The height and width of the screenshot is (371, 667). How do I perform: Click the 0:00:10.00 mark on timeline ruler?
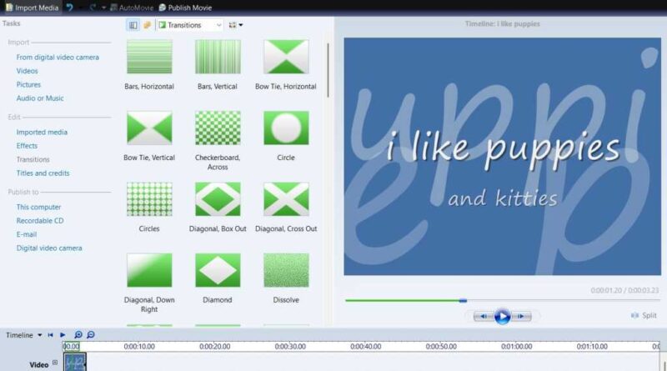tap(139, 346)
